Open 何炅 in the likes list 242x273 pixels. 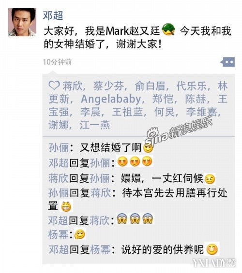pos(165,112)
